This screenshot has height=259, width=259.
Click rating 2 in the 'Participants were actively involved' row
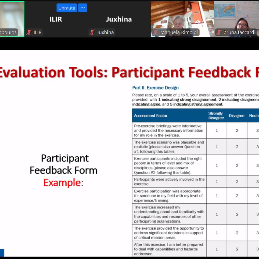[237, 182]
